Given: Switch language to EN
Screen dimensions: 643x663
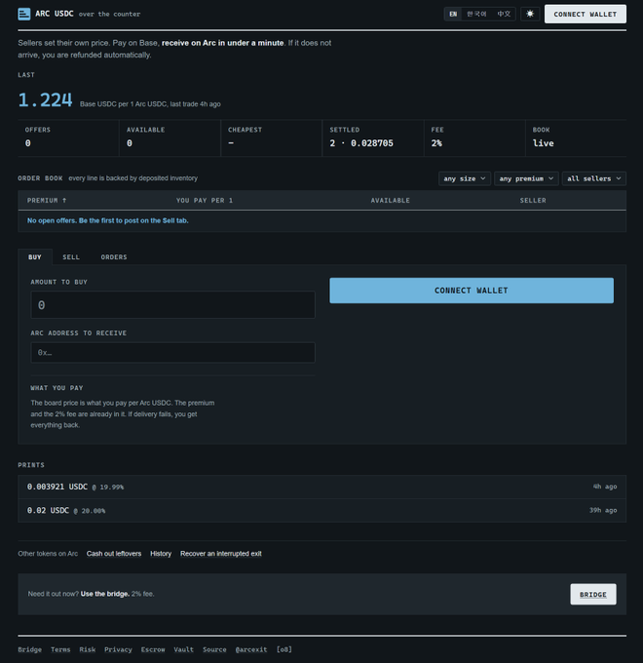Looking at the screenshot, I should tap(453, 14).
